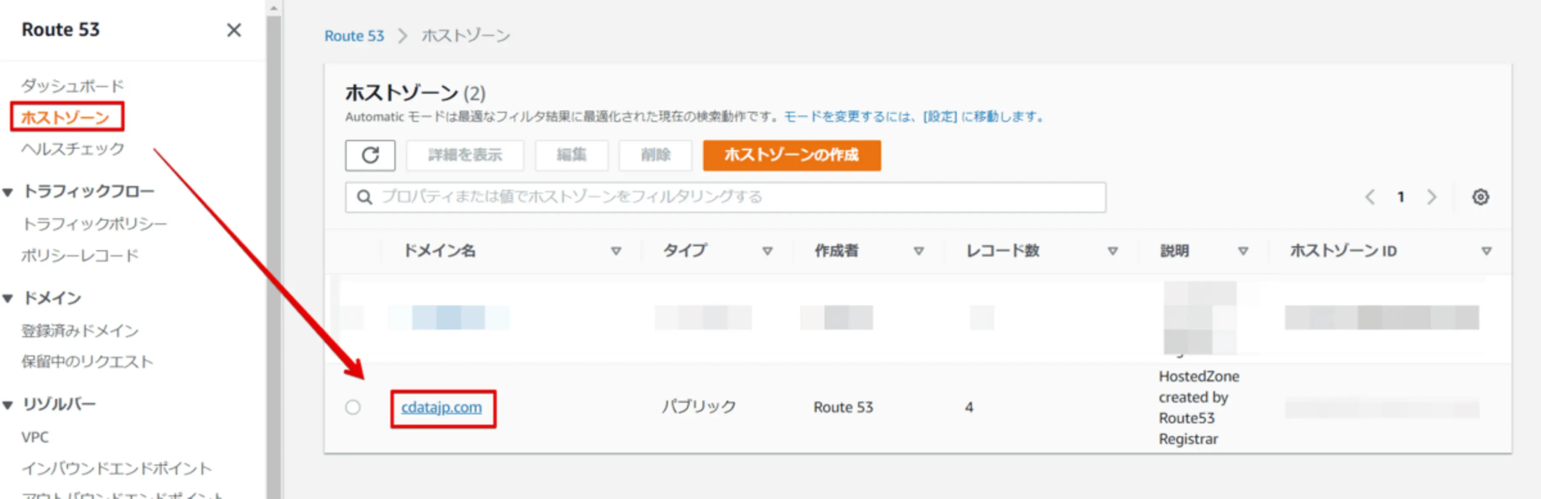Sort by ホストゾーン ID column arrow
Image resolution: width=1541 pixels, height=499 pixels.
(x=1486, y=251)
